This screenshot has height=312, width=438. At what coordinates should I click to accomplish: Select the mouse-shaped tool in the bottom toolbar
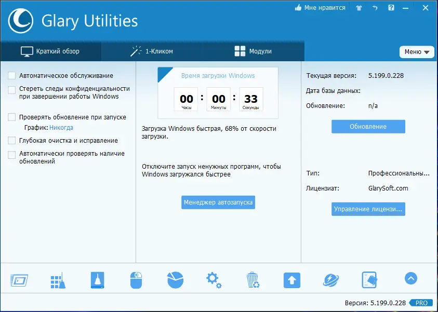pyautogui.click(x=136, y=279)
